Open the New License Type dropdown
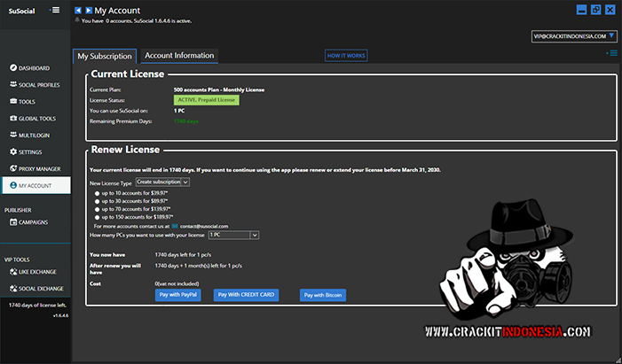This screenshot has width=622, height=364. pyautogui.click(x=162, y=182)
